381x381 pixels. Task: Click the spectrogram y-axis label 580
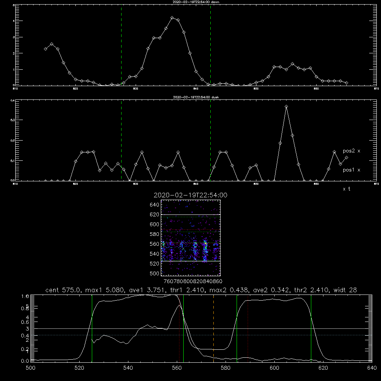coord(155,234)
